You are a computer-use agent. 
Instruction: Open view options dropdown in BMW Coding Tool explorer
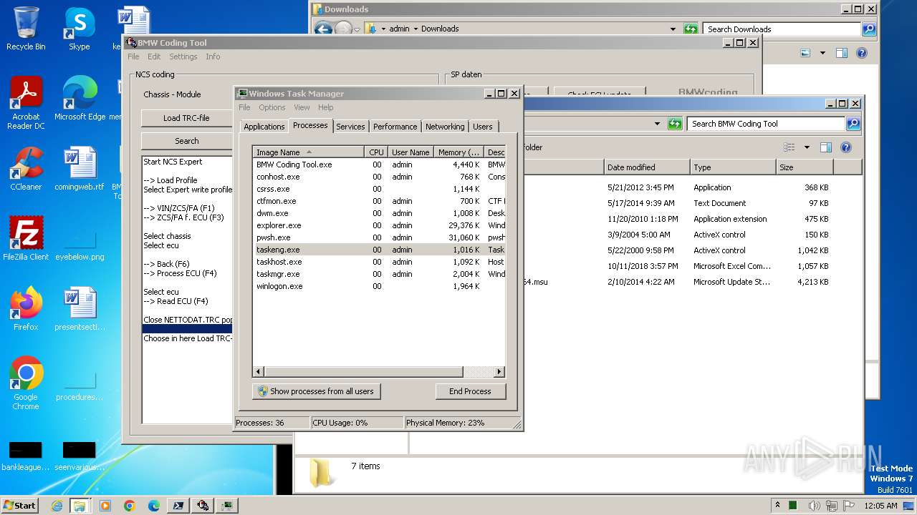coord(807,147)
